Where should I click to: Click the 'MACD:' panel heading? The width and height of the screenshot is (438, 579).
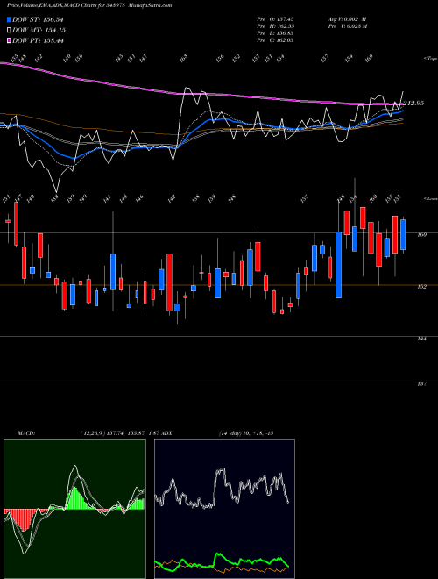pos(26,433)
